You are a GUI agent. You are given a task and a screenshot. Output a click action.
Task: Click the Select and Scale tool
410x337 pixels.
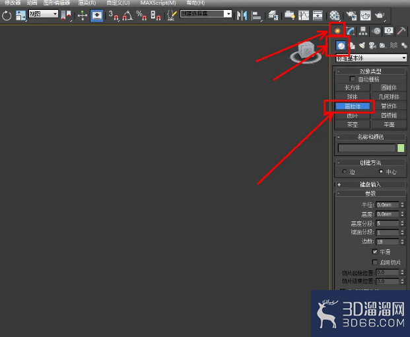tap(20, 15)
